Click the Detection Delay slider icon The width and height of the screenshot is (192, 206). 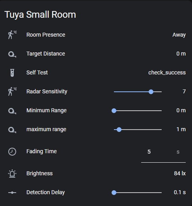[x=12, y=193]
